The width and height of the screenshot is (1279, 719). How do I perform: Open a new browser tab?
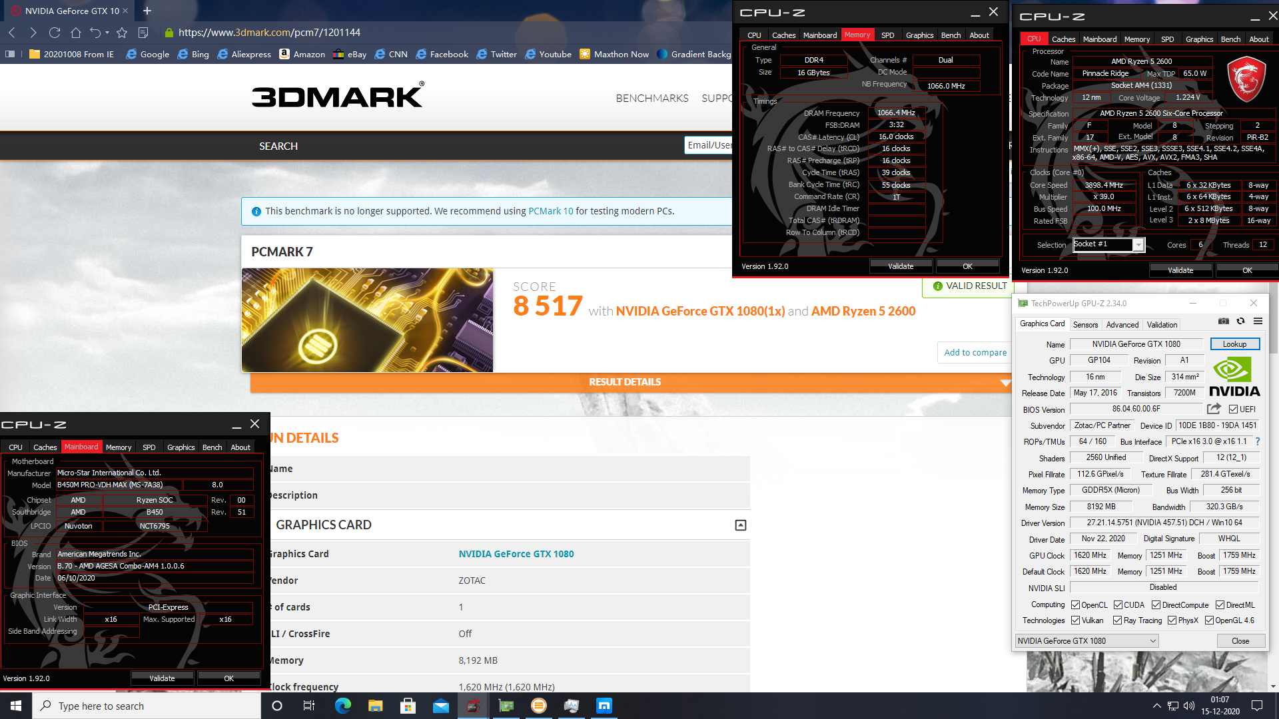[147, 11]
